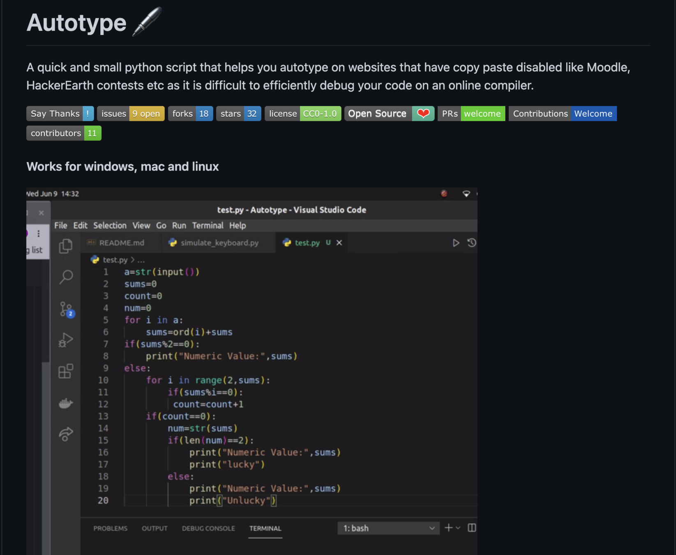Click the forks 18 badge

pyautogui.click(x=190, y=113)
